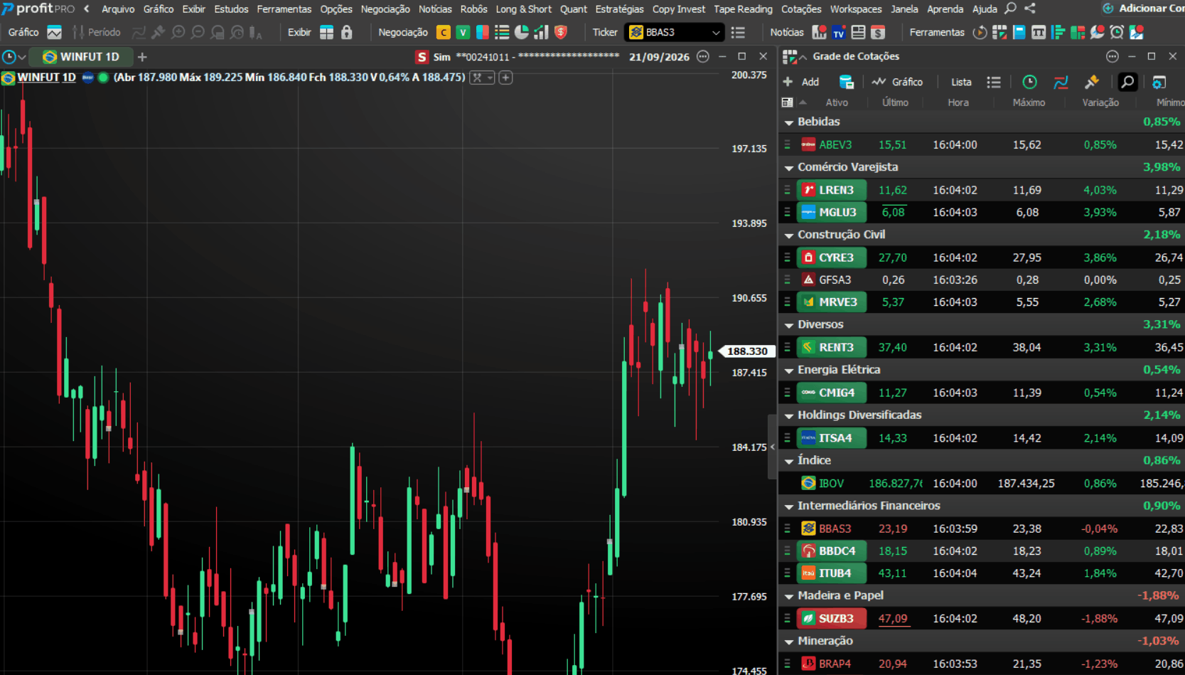1185x675 pixels.
Task: Click the black search button in quotes grid
Action: pos(1127,82)
